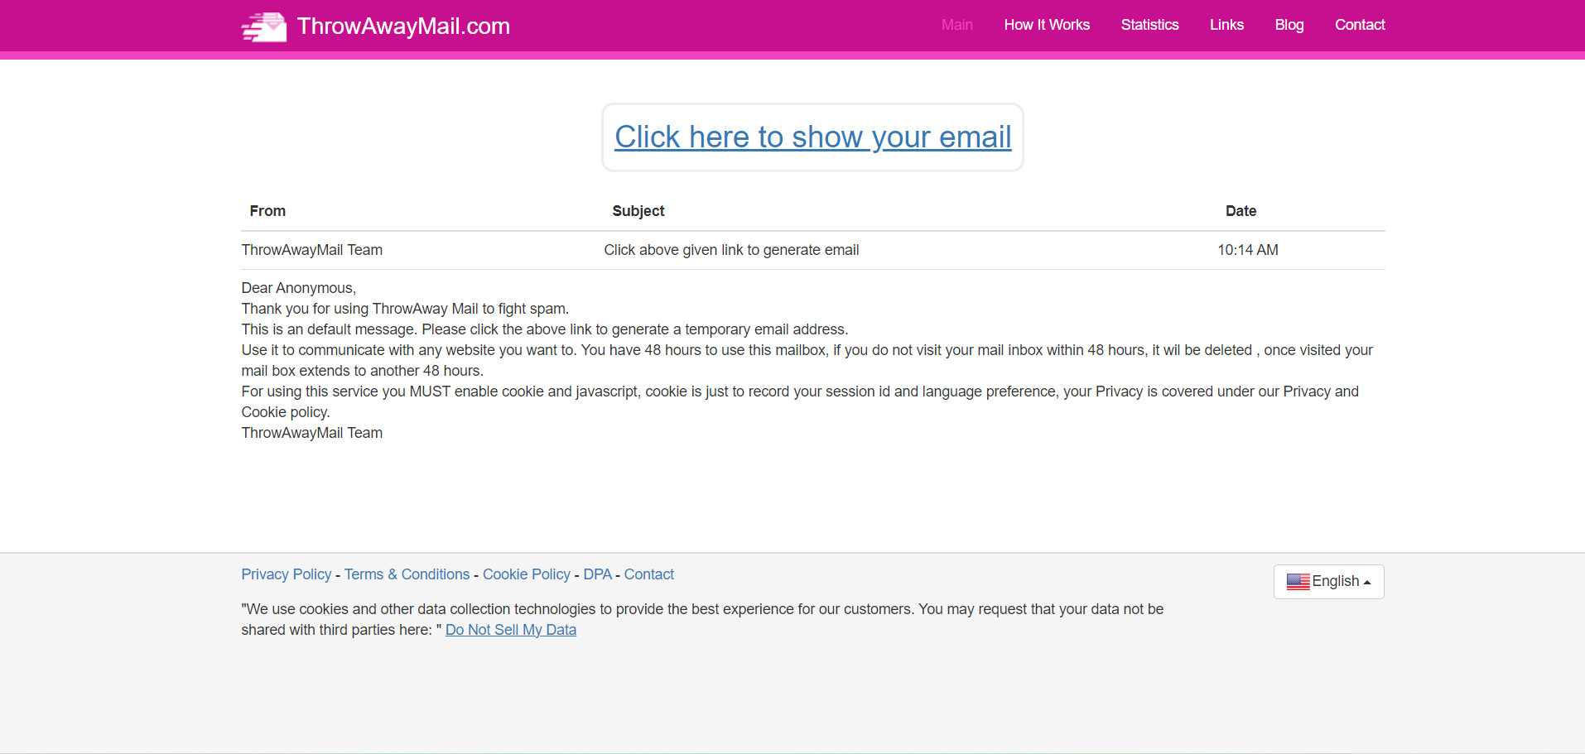Viewport: 1585px width, 754px height.
Task: Open the Contact link in the footer
Action: pos(648,574)
